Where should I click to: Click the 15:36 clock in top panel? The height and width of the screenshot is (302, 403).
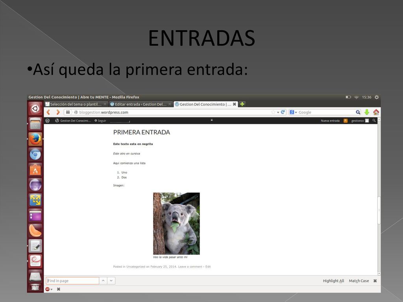tap(366, 97)
